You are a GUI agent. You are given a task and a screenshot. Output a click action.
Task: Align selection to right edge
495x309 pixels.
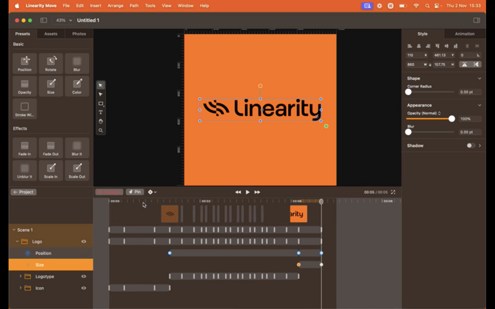click(x=428, y=46)
